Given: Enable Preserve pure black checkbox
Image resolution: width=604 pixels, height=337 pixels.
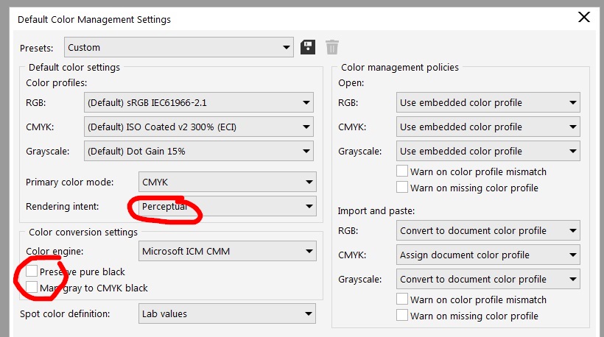Looking at the screenshot, I should (x=32, y=272).
